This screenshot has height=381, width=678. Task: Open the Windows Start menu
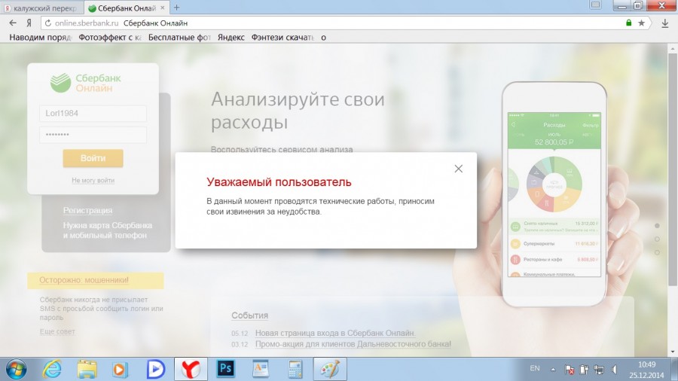[x=16, y=368]
